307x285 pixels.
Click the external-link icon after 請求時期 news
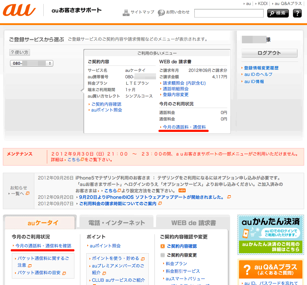pos(160,203)
